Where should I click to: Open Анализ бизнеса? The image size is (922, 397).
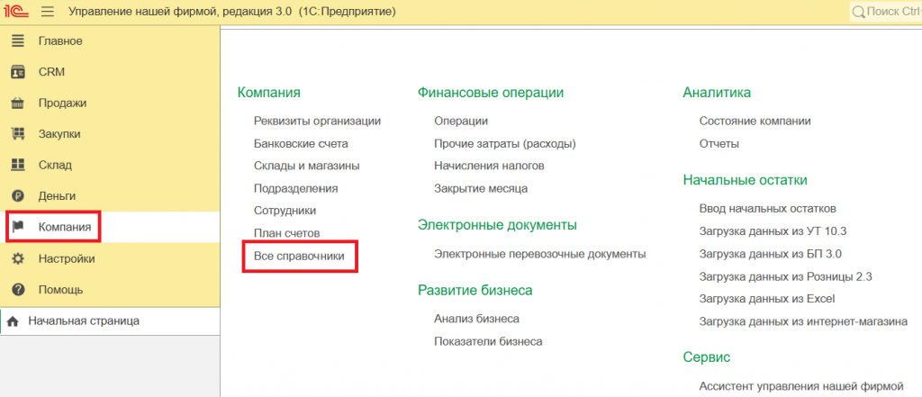(477, 319)
